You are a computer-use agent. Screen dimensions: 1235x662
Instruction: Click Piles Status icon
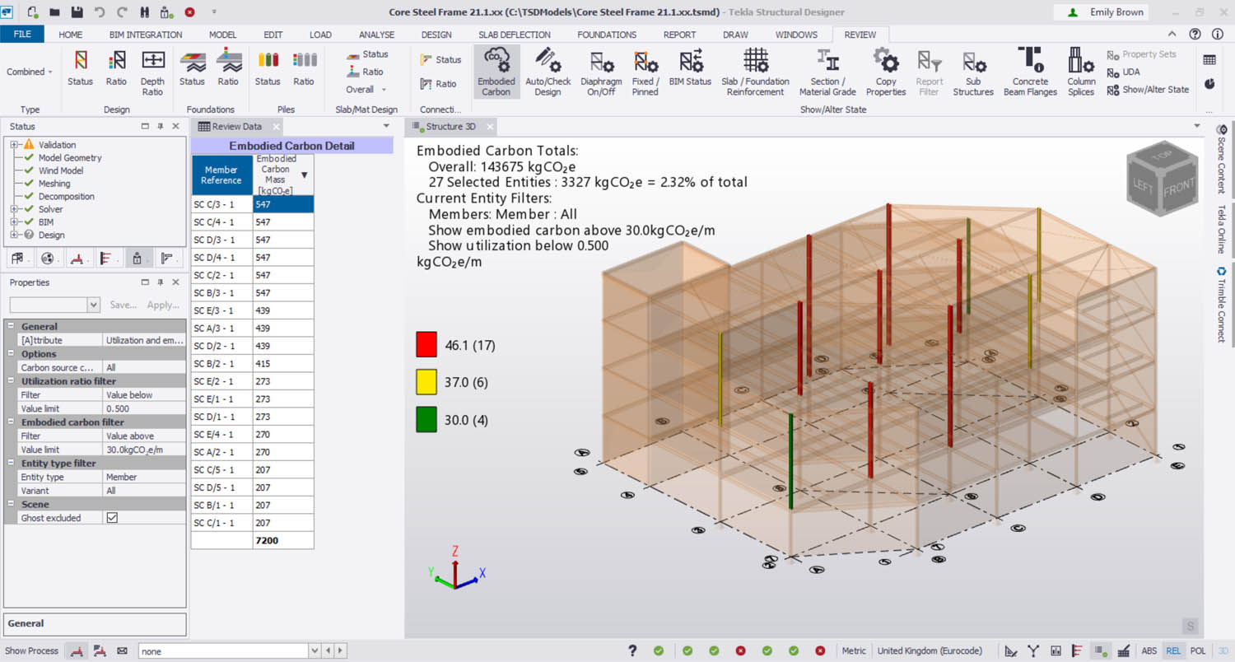click(268, 68)
